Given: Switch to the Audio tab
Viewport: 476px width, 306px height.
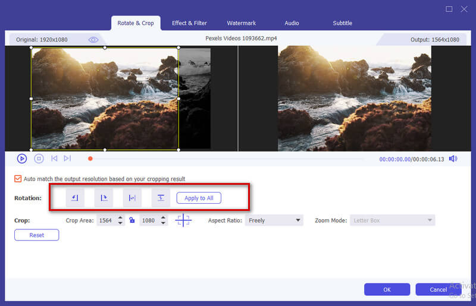Looking at the screenshot, I should coord(292,23).
